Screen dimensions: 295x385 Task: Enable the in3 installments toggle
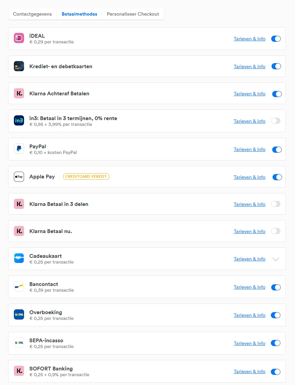276,121
